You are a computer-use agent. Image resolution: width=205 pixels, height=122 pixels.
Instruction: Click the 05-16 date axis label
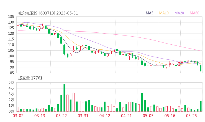pyautogui.click(x=170, y=116)
